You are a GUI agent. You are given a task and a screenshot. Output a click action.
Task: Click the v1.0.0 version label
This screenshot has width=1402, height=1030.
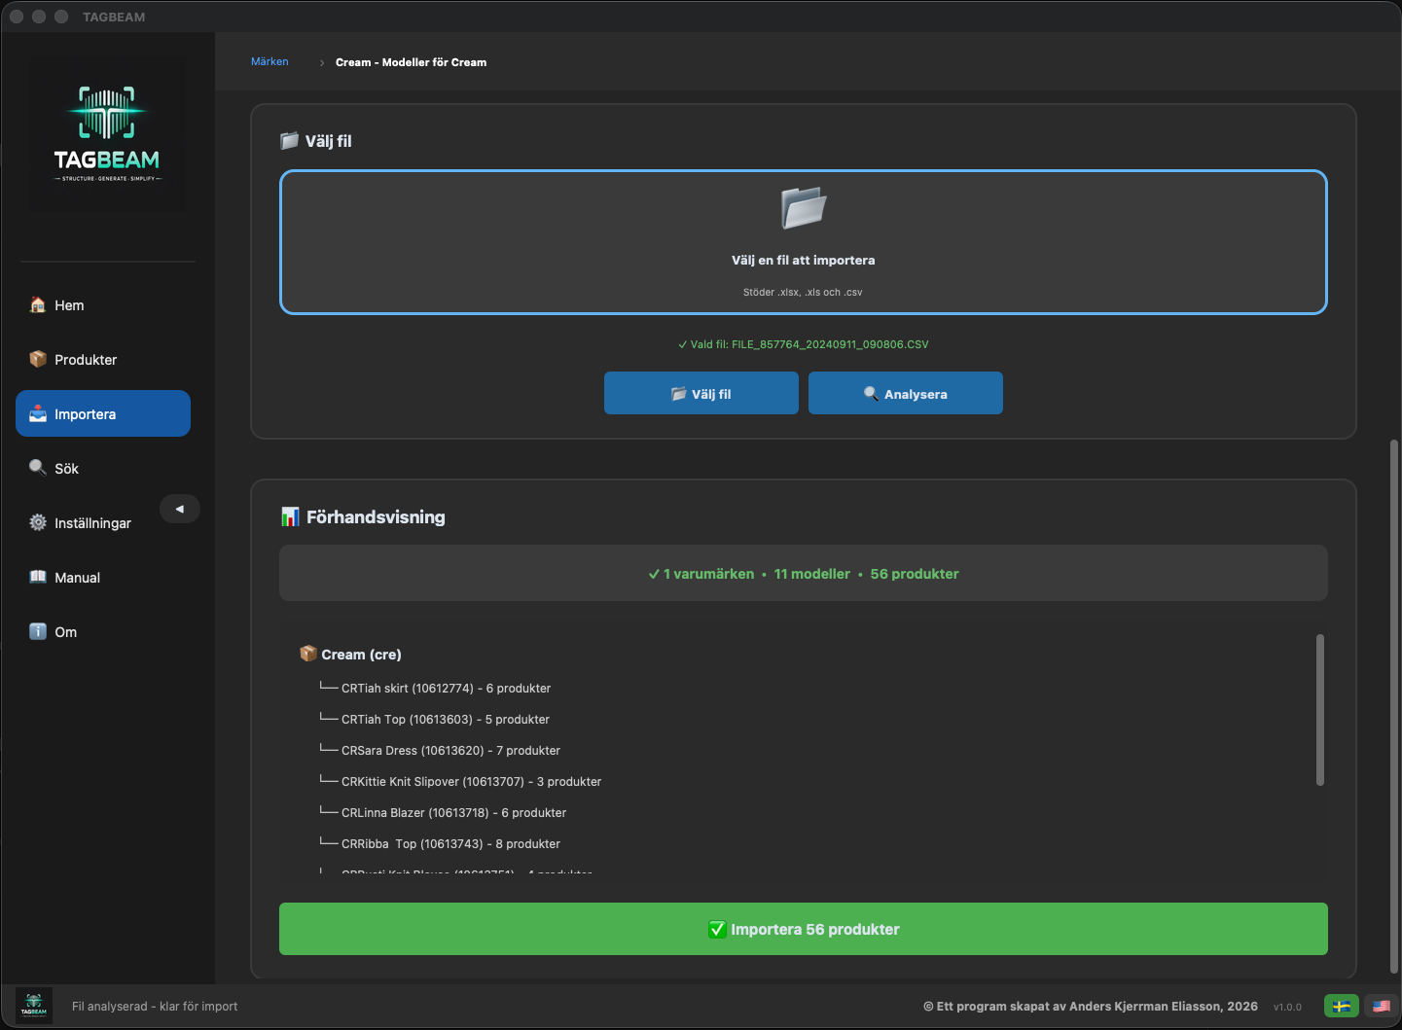click(1287, 1007)
